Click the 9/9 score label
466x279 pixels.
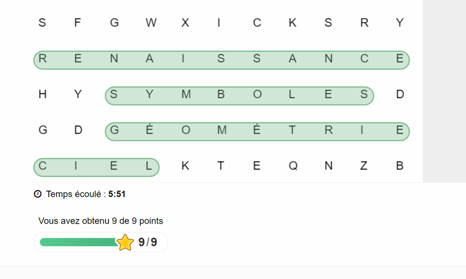pos(148,242)
